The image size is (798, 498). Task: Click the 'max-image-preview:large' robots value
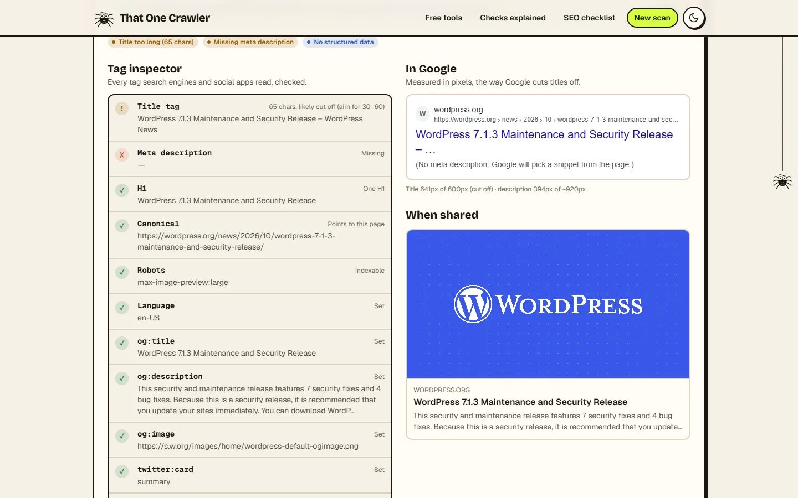[183, 282]
